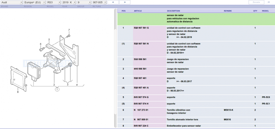
Task: Click the ARTICLE column header
Action: tap(138, 11)
